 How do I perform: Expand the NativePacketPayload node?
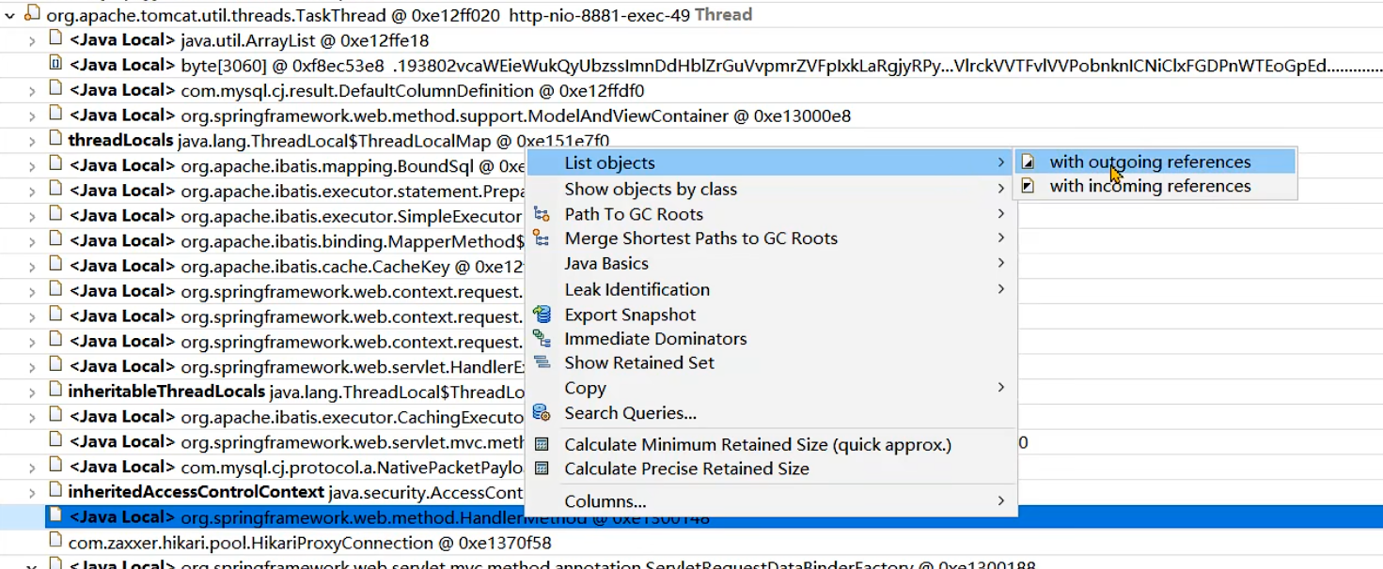click(32, 468)
